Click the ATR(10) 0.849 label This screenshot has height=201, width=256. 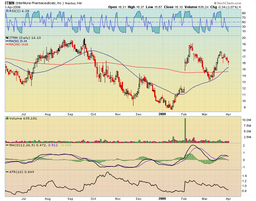pos(22,172)
